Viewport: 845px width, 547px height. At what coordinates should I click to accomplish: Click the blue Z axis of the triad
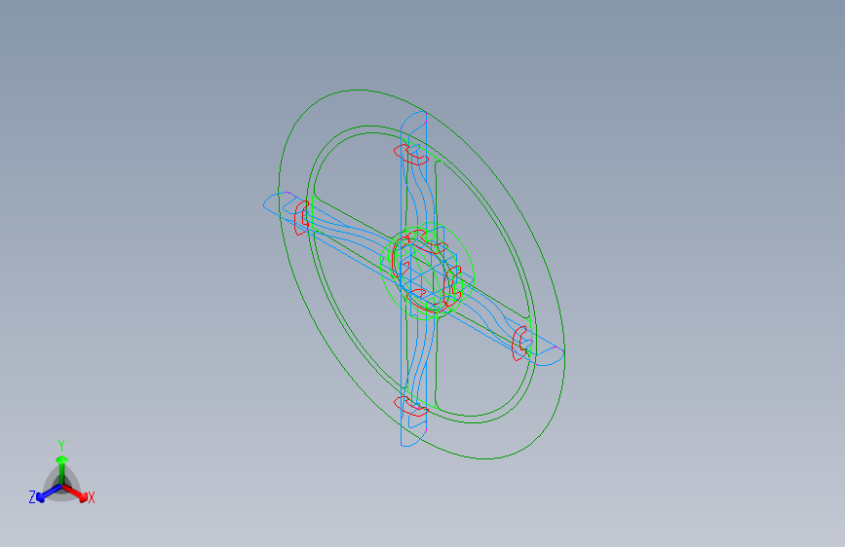(x=43, y=494)
